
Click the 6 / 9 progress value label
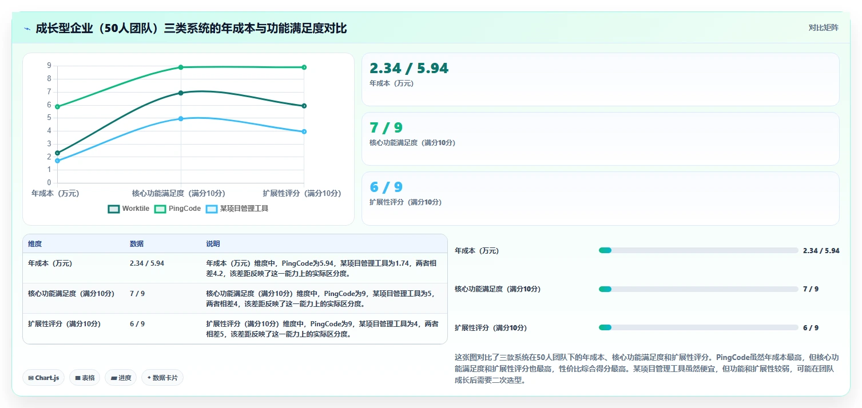(x=811, y=328)
